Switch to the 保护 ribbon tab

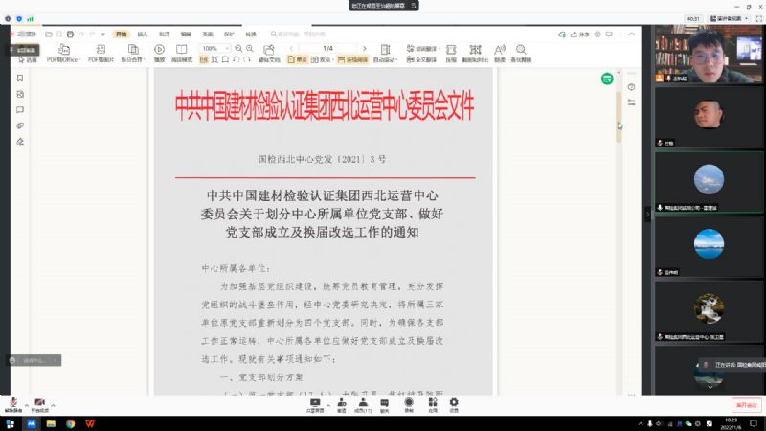(x=229, y=34)
